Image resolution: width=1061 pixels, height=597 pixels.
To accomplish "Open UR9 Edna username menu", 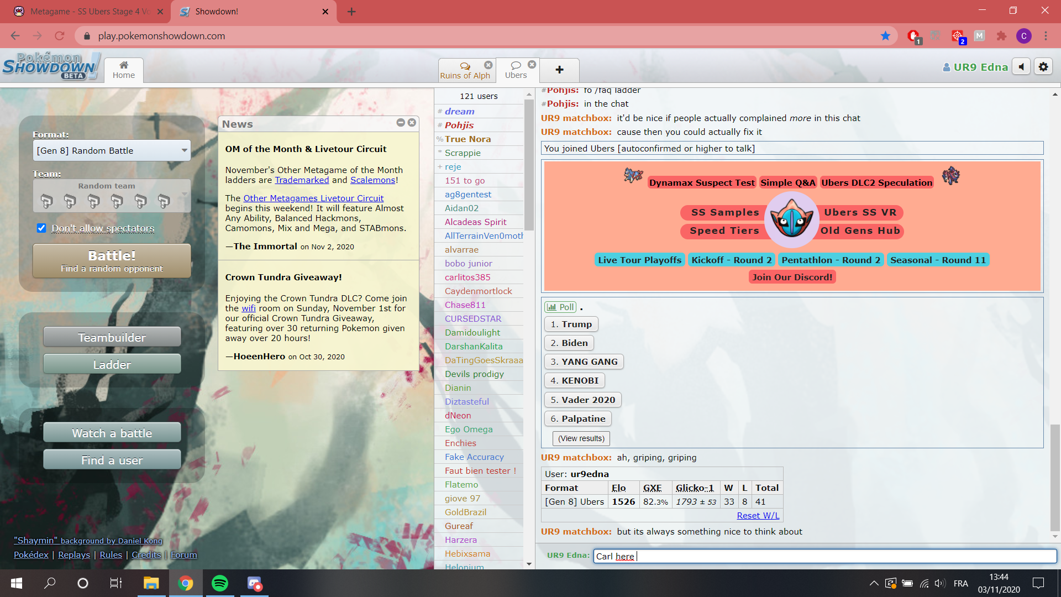I will pyautogui.click(x=975, y=67).
